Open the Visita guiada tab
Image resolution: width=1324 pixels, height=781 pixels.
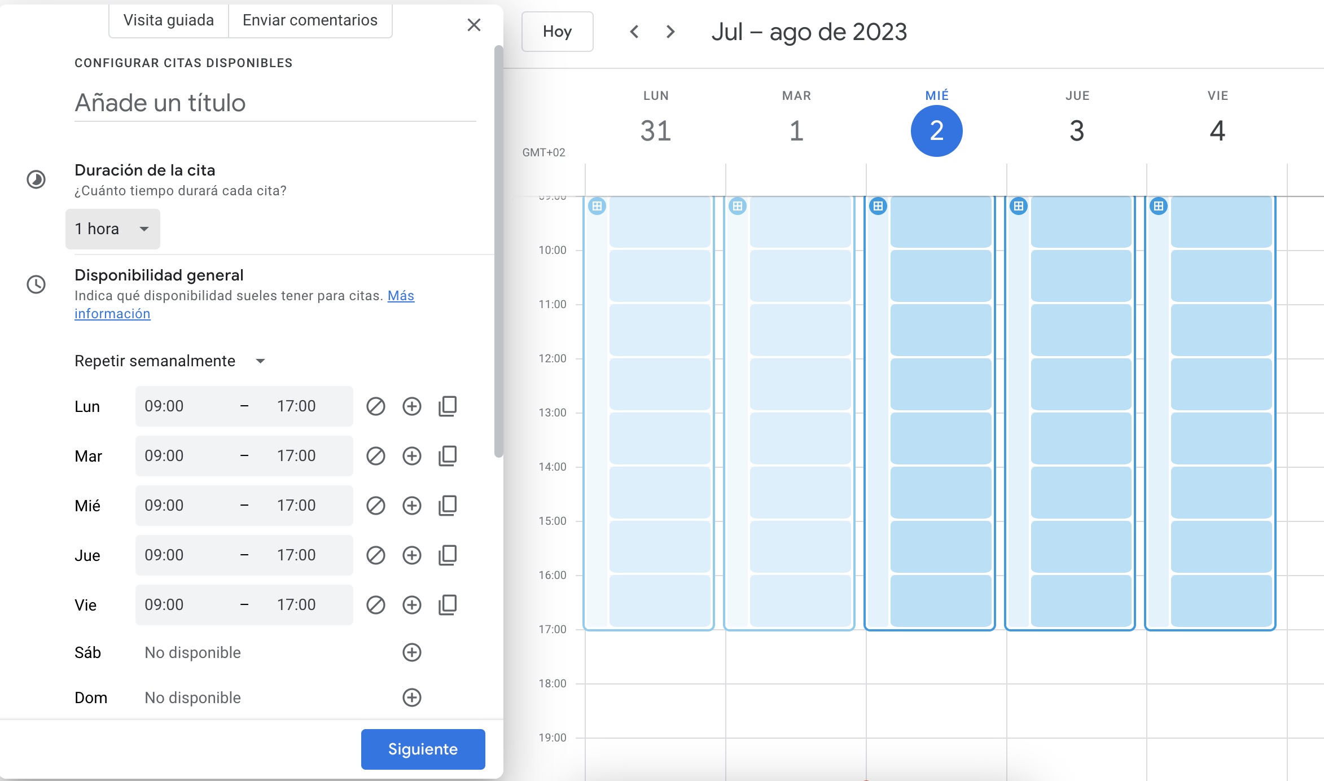pyautogui.click(x=168, y=20)
